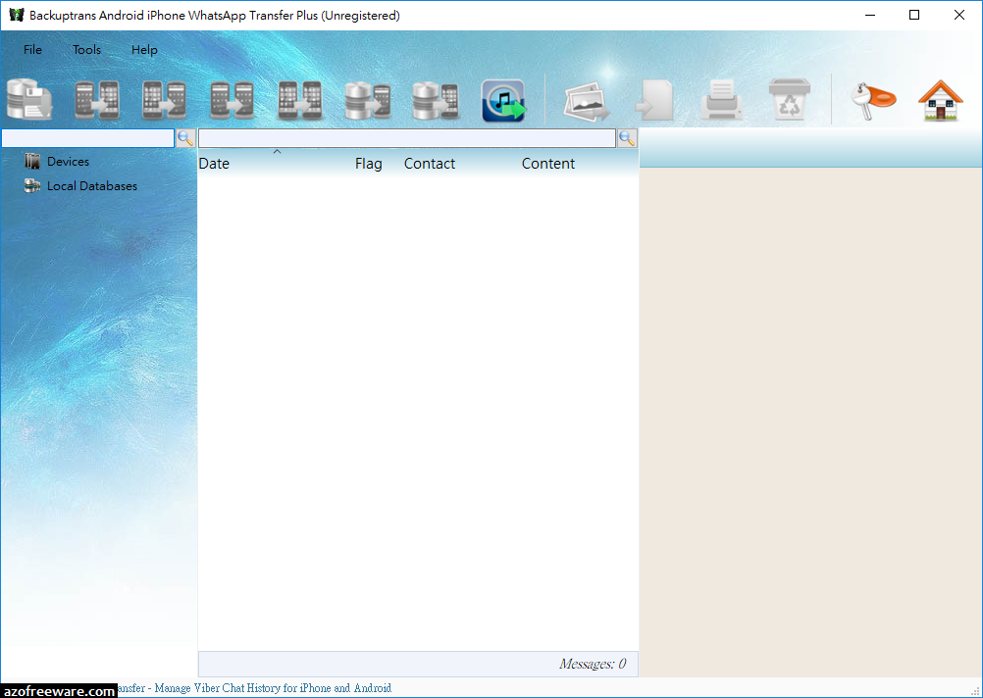Select Devices in the left tree
The height and width of the screenshot is (698, 983).
pyautogui.click(x=68, y=162)
